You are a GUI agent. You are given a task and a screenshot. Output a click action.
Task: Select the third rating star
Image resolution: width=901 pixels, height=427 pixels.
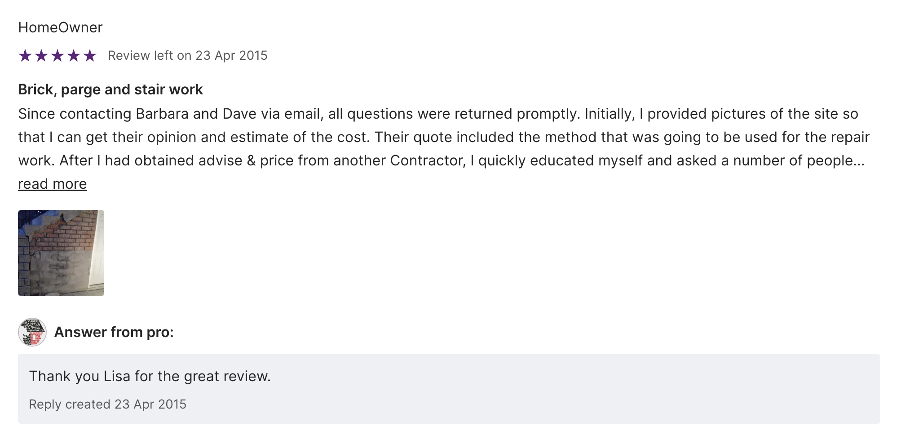click(x=57, y=56)
